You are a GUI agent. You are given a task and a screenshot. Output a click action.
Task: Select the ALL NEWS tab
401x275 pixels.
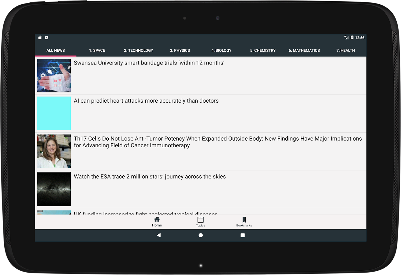pyautogui.click(x=56, y=50)
